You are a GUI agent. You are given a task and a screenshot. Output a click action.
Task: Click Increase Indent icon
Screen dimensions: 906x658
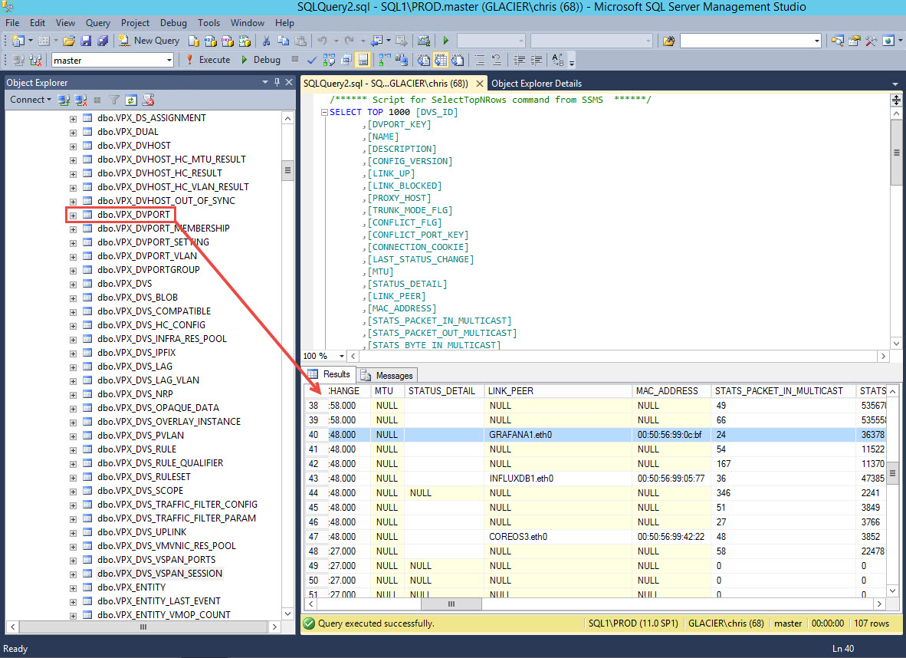coord(537,60)
